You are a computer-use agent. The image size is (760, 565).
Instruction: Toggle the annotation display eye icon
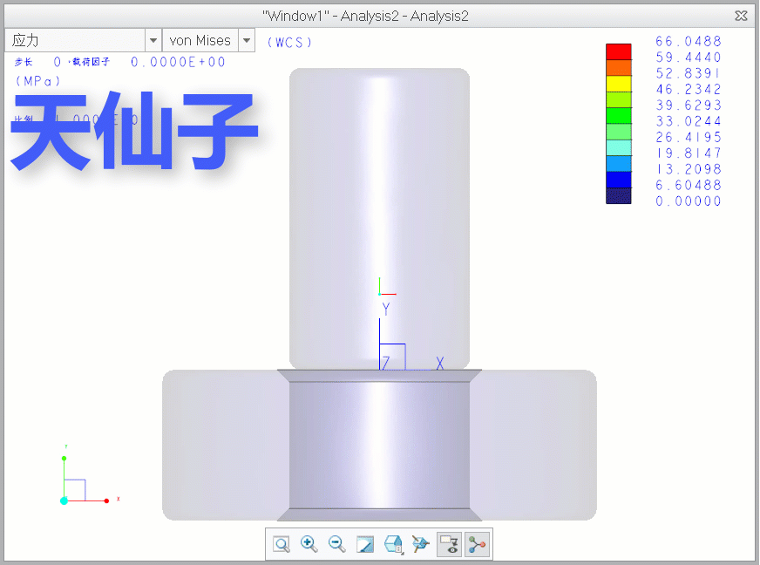tap(450, 544)
